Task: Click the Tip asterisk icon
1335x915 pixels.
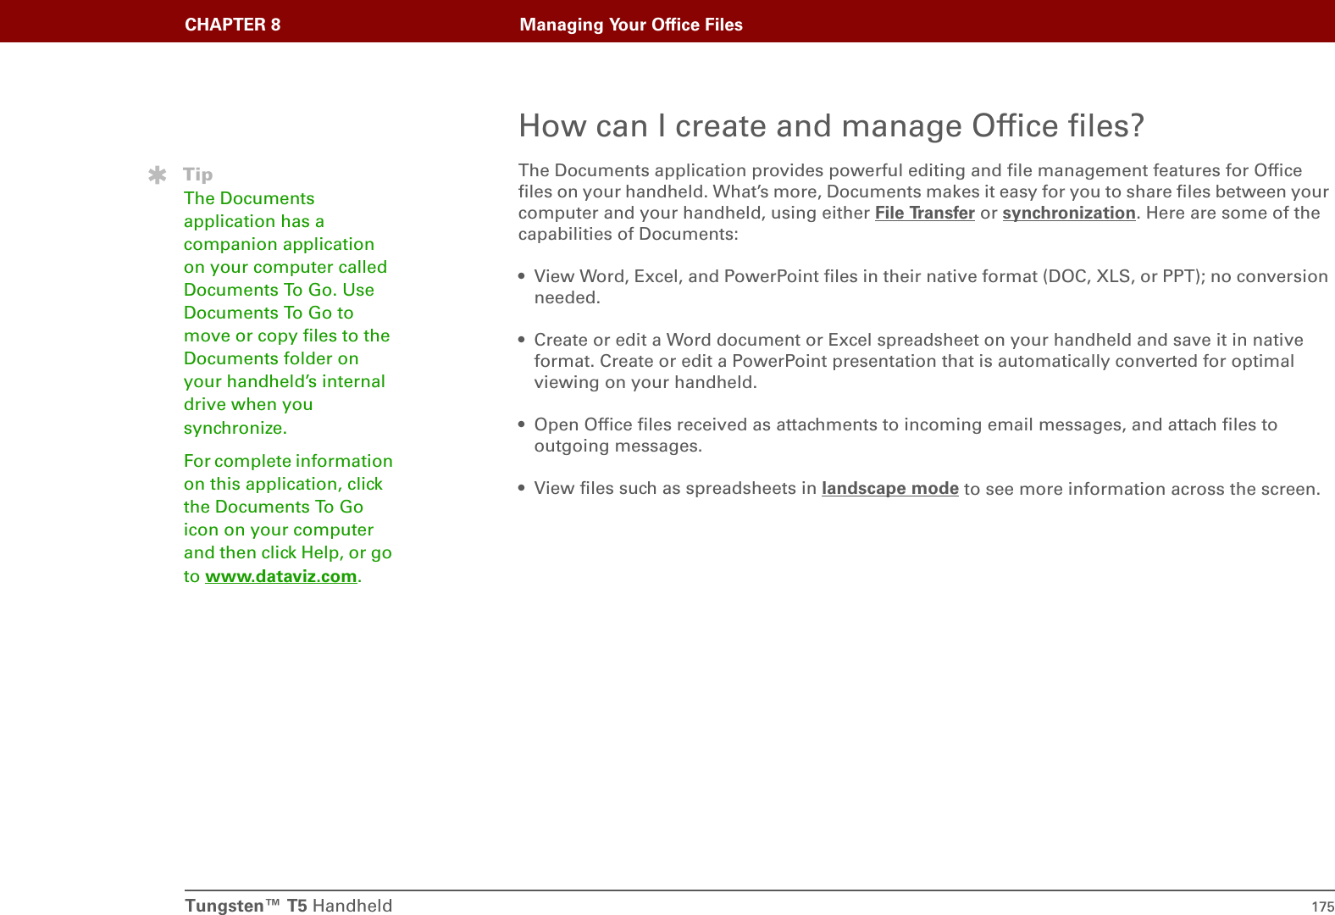Action: click(x=158, y=175)
